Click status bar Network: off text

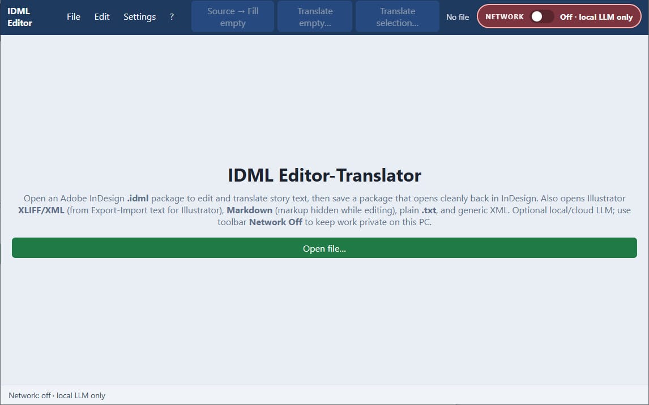pos(57,395)
